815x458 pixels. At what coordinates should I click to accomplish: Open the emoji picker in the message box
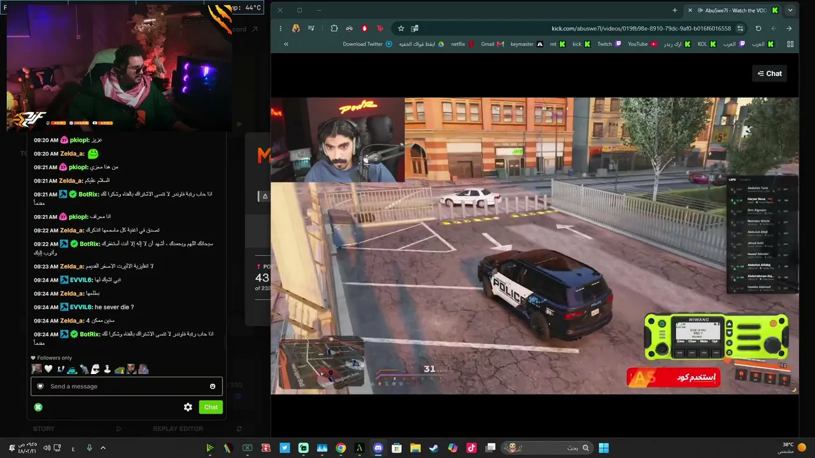(213, 386)
